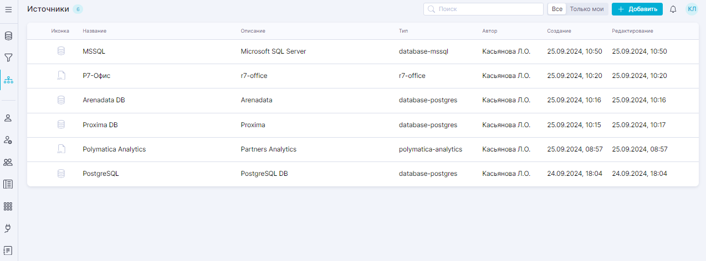Open the grid apps sidebar icon

pyautogui.click(x=8, y=206)
